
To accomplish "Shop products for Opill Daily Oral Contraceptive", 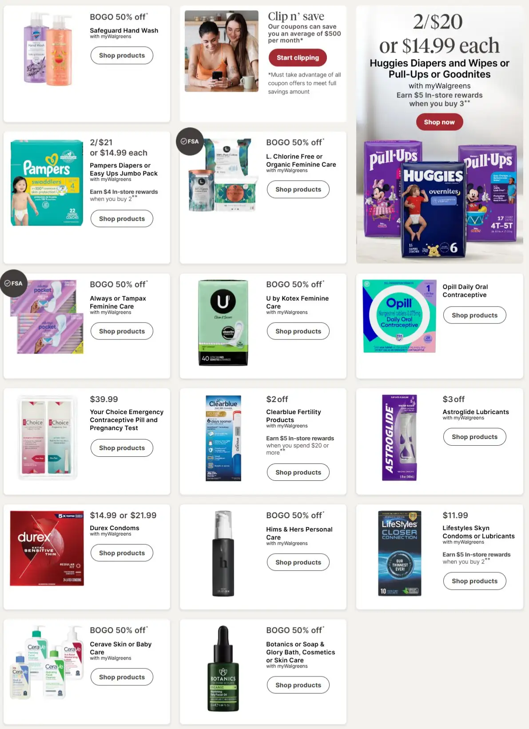I will click(x=474, y=315).
